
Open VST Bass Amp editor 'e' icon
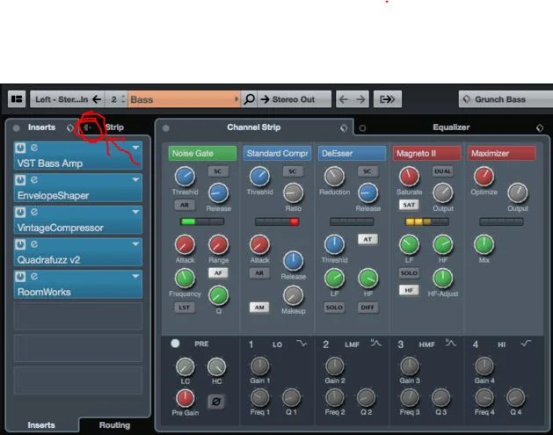[34, 148]
